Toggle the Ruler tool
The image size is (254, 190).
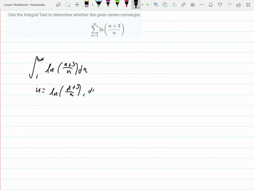tap(184, 5)
